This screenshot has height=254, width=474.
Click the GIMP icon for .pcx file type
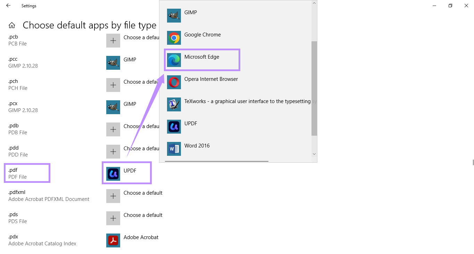[x=113, y=107]
